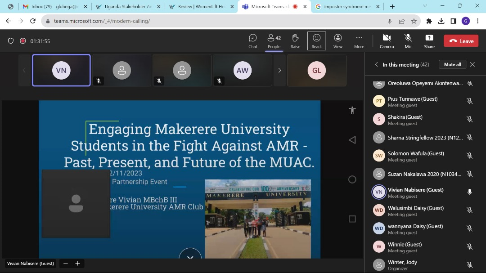Open a new browser tab
The height and width of the screenshot is (273, 486).
[392, 6]
